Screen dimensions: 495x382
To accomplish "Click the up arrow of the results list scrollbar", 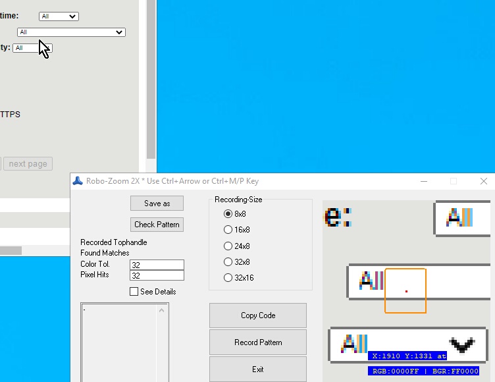I will click(x=162, y=310).
